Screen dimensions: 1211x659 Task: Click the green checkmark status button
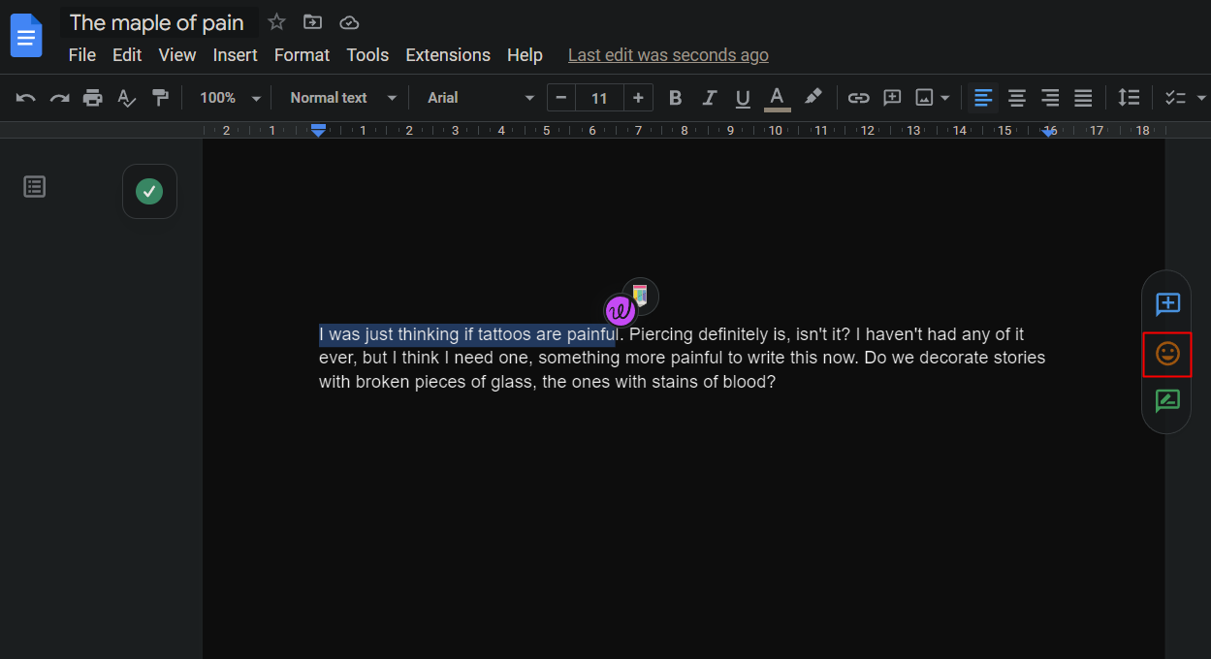149,191
